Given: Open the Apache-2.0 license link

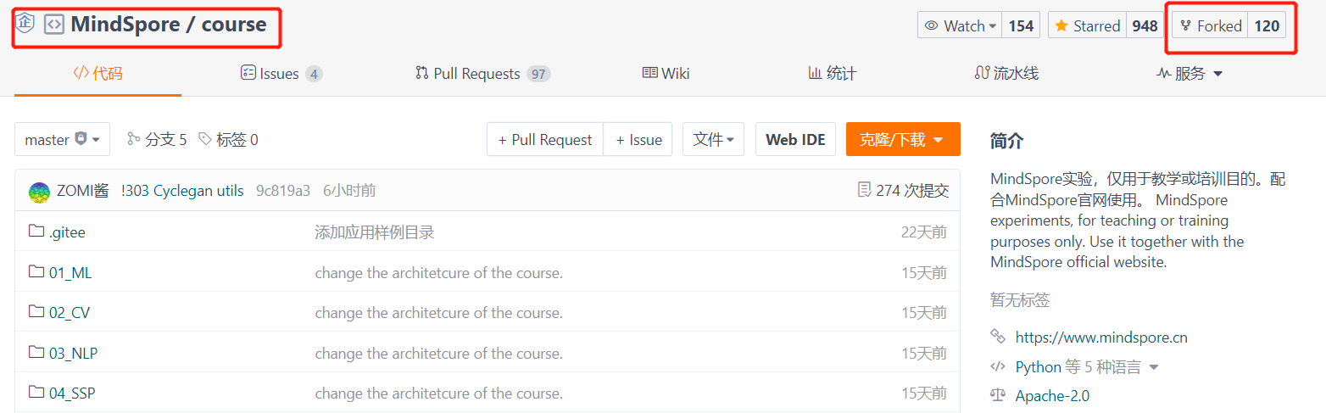Looking at the screenshot, I should [x=1052, y=396].
